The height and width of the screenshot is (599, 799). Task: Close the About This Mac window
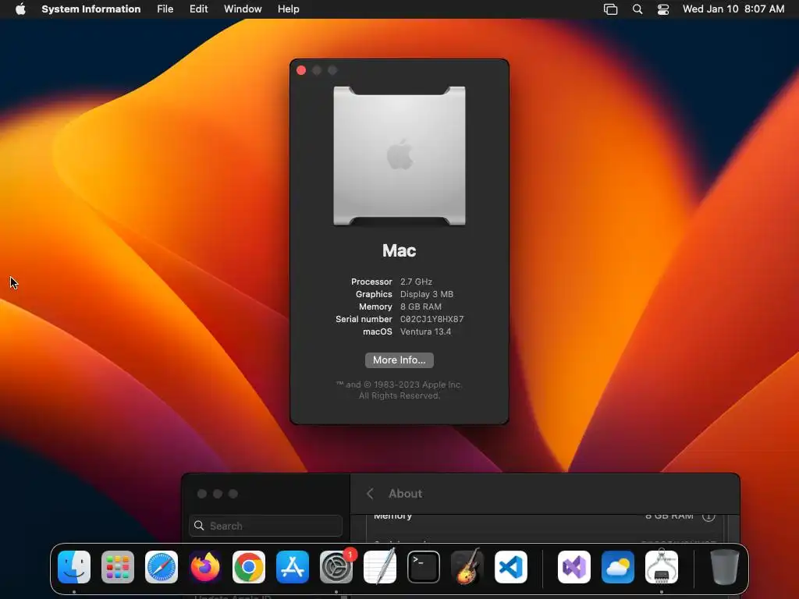301,70
